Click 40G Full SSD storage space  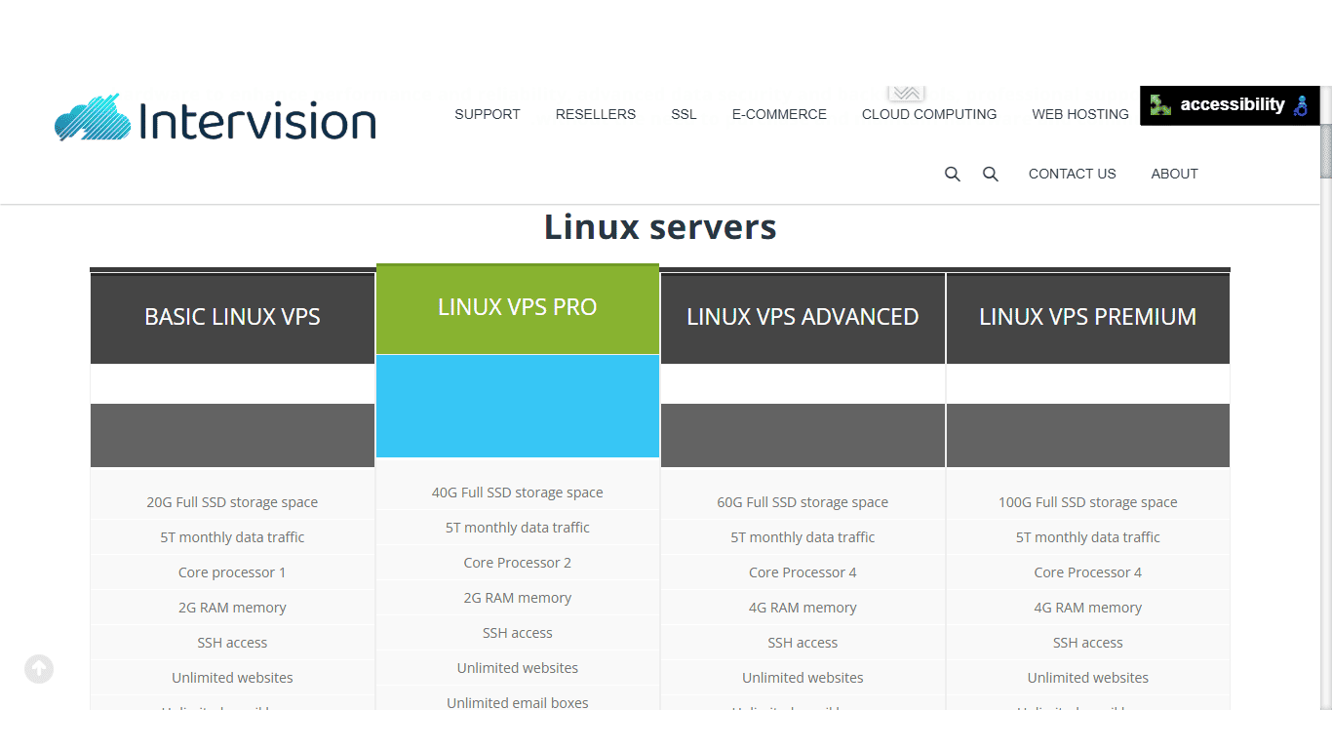pos(518,493)
